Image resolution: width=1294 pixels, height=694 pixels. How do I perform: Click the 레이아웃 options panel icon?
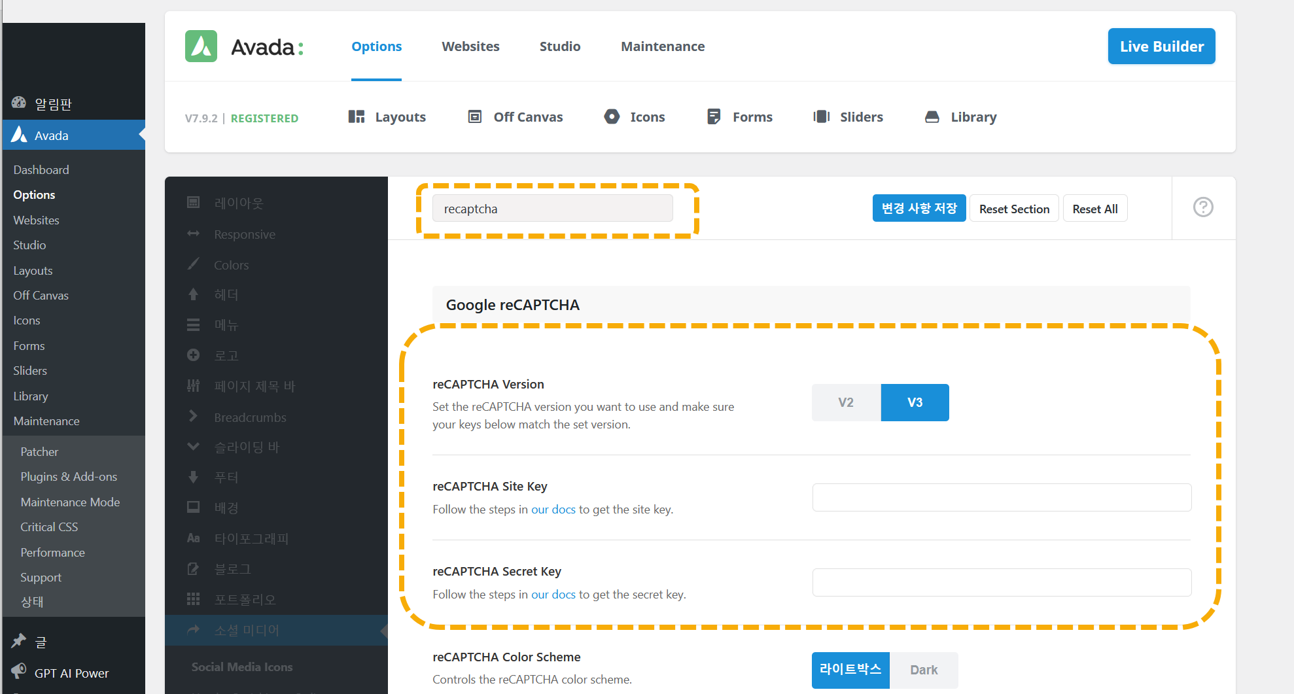pos(193,202)
